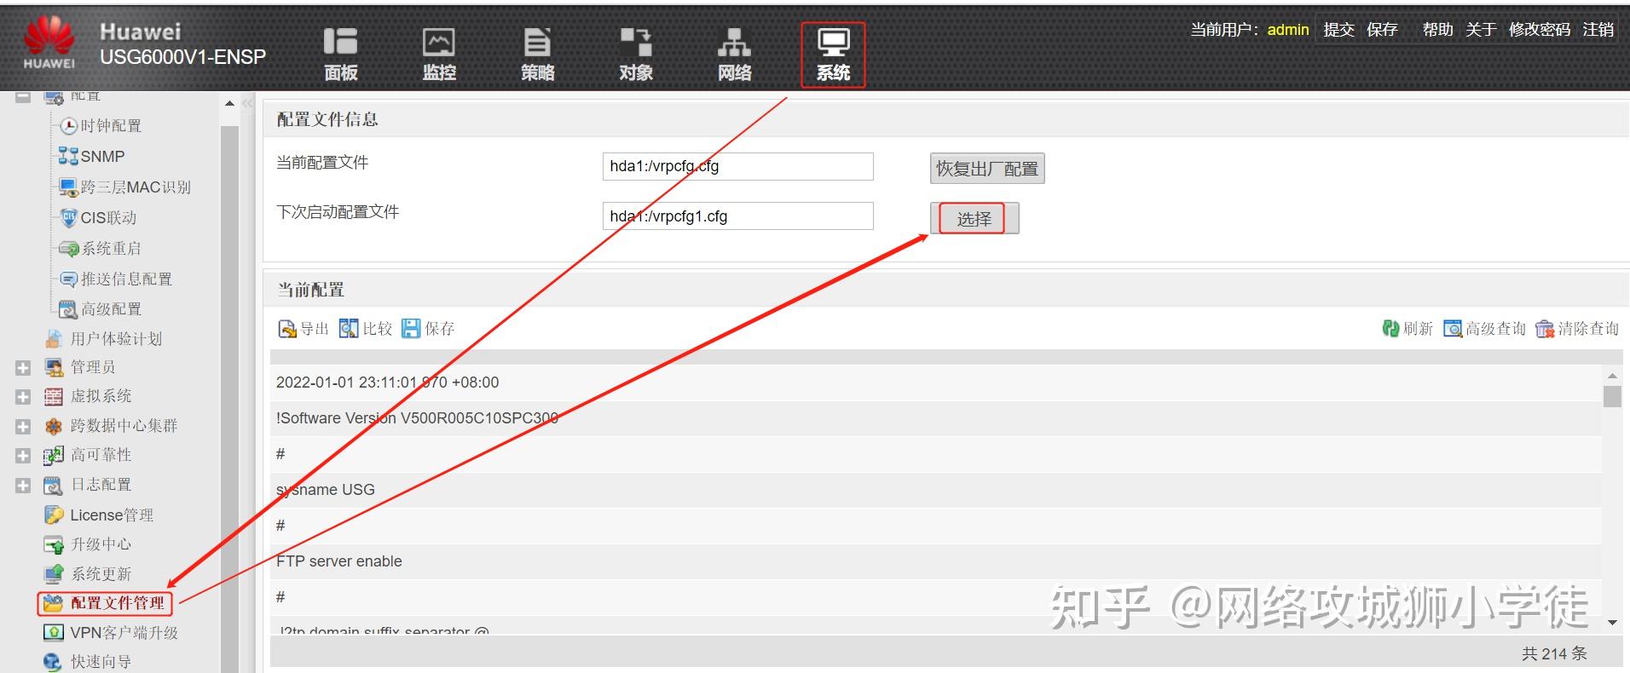Click the 下次启动配置文件 path field

tap(737, 216)
